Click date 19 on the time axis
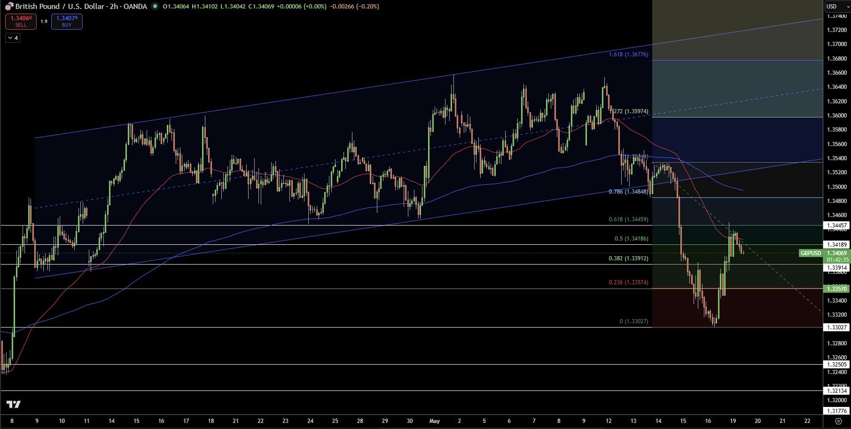Screen dimensions: 851x429 733,421
